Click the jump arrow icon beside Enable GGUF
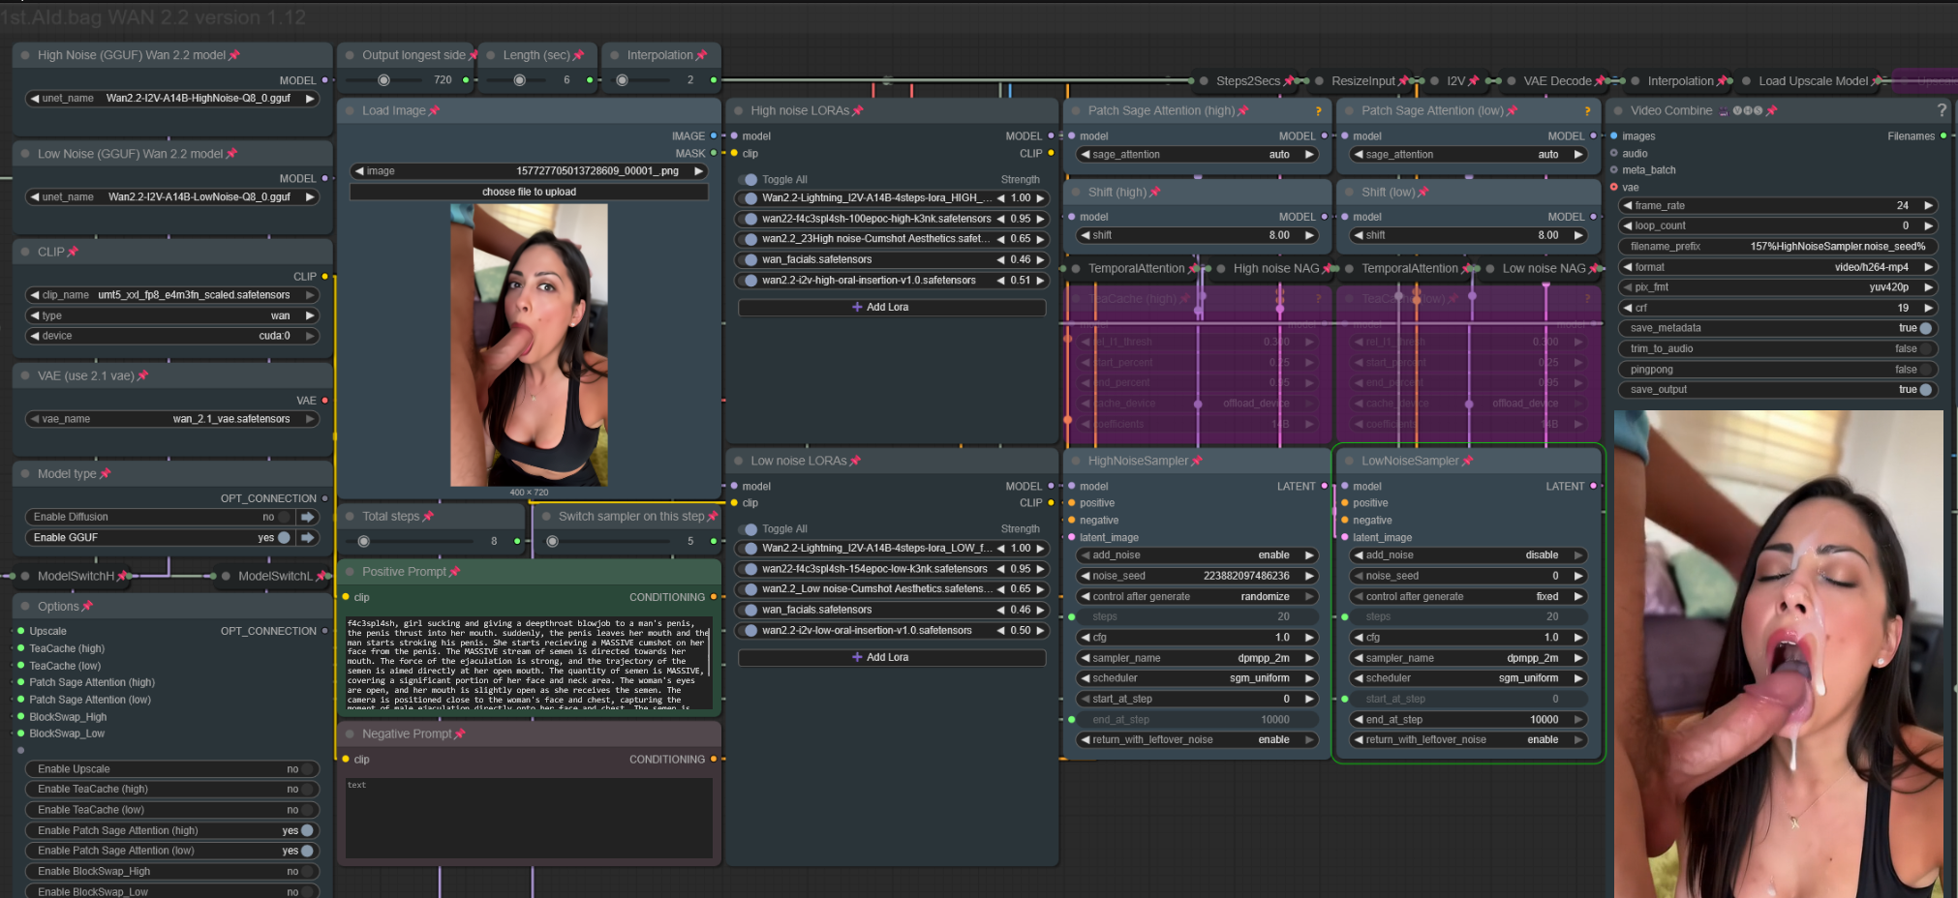This screenshot has width=1958, height=898. [x=308, y=537]
